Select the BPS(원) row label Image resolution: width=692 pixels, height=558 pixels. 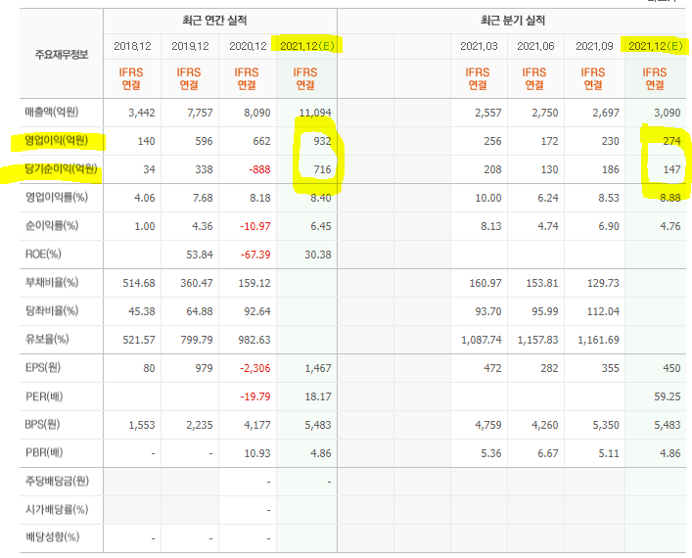click(42, 425)
